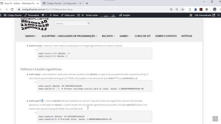Go forward in browser history

click(x=6, y=9)
